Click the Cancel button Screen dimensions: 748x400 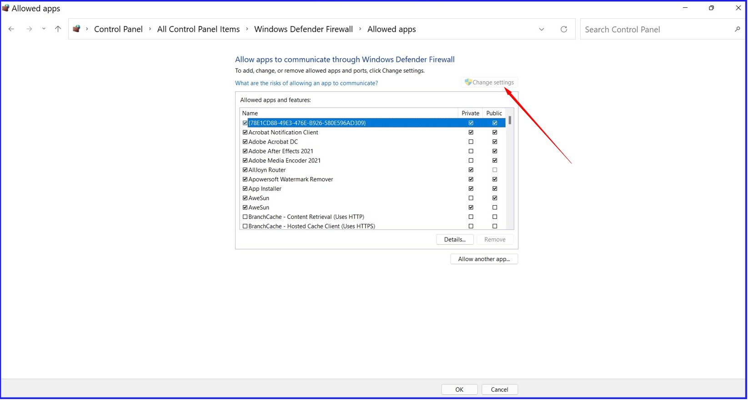(499, 390)
